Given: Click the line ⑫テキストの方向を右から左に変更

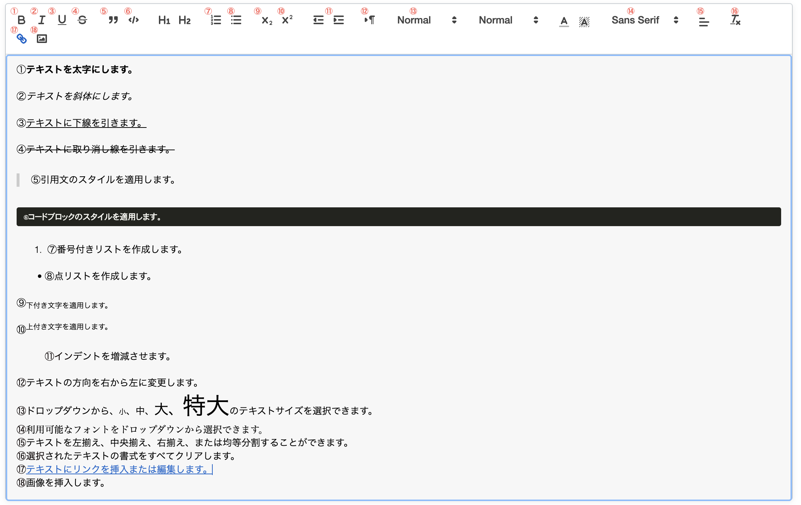Looking at the screenshot, I should click(108, 383).
